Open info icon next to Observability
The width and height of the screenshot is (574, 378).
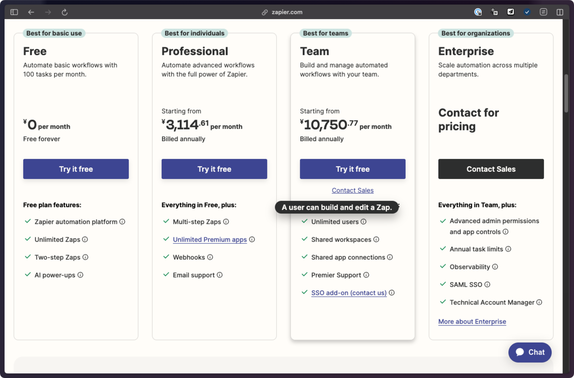[495, 267]
